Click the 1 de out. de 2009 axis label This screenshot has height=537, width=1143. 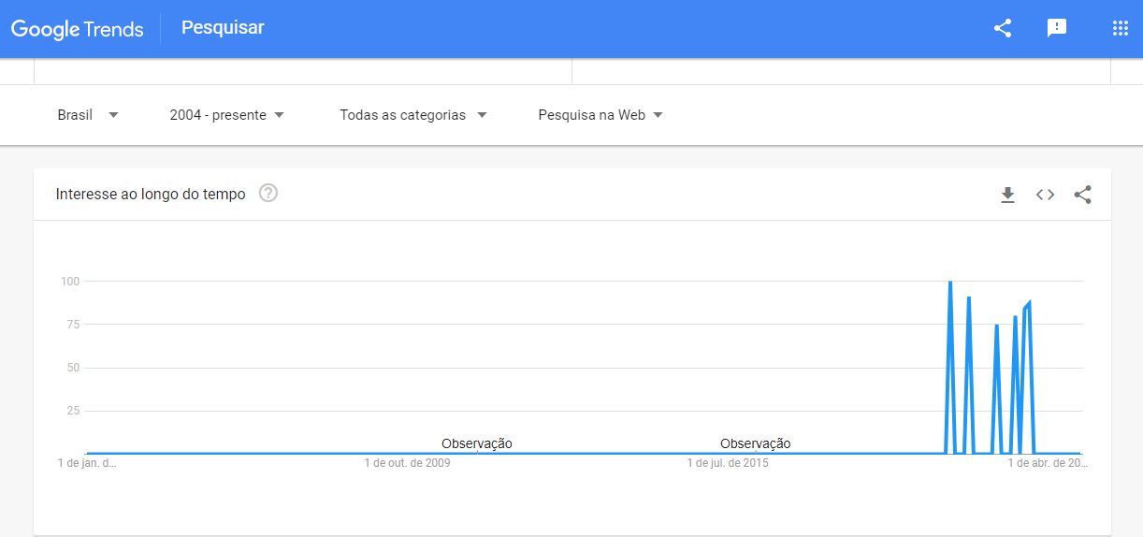click(407, 463)
